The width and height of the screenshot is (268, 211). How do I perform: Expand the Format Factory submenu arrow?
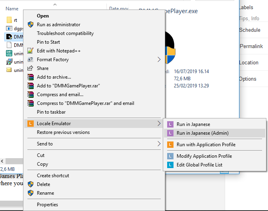point(159,60)
